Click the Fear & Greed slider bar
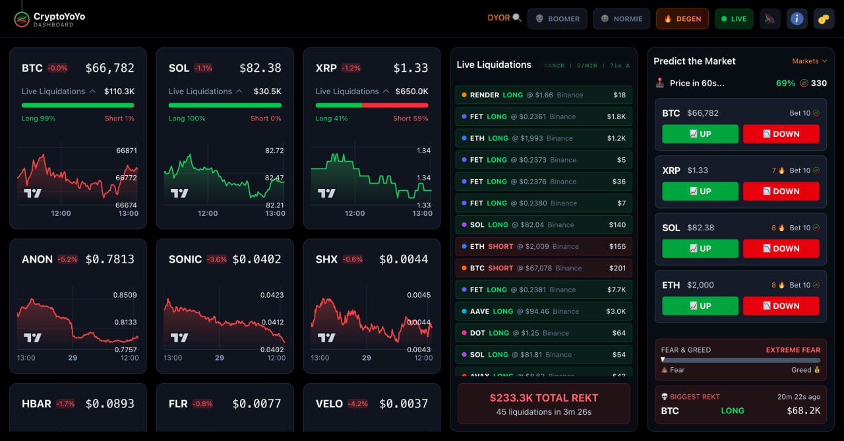 (740, 360)
